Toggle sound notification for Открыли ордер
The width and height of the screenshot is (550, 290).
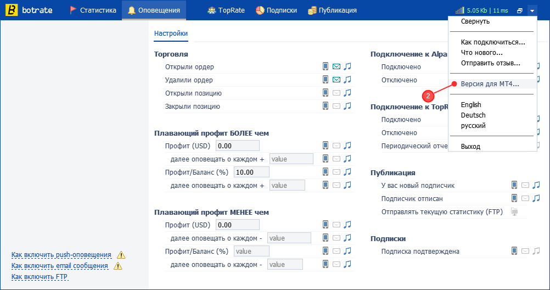pyautogui.click(x=347, y=66)
